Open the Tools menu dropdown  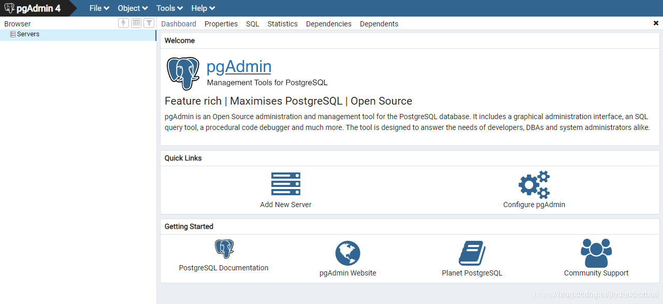coord(169,8)
